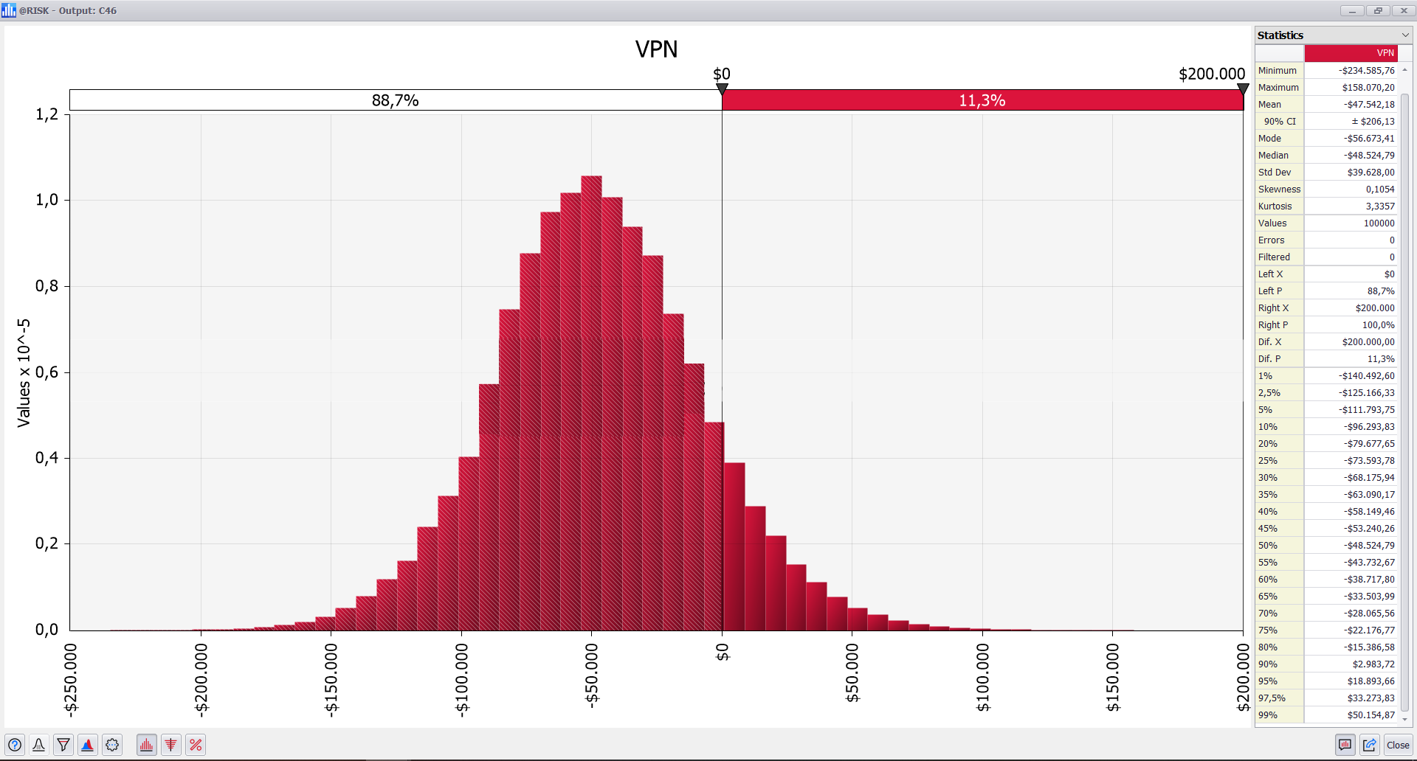1417x761 pixels.
Task: Click the 11,3% red probability bar
Action: click(982, 100)
